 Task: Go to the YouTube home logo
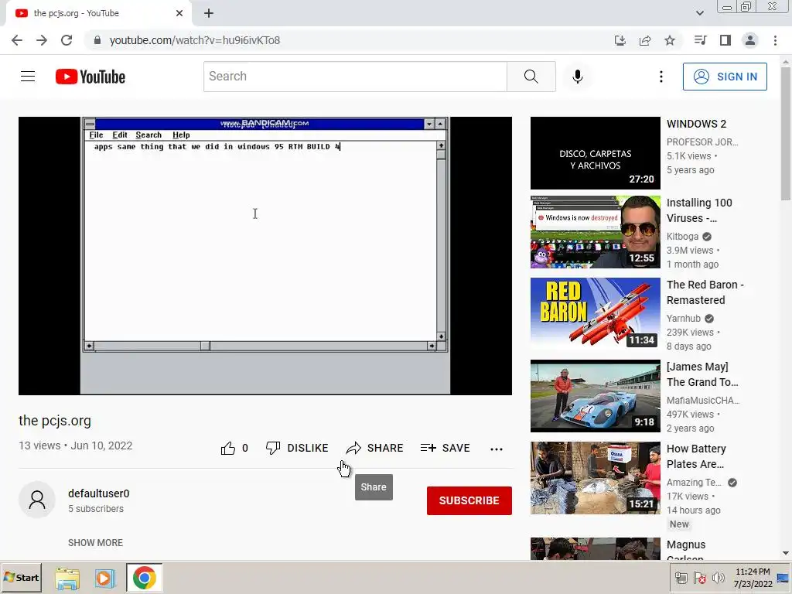pyautogui.click(x=90, y=77)
